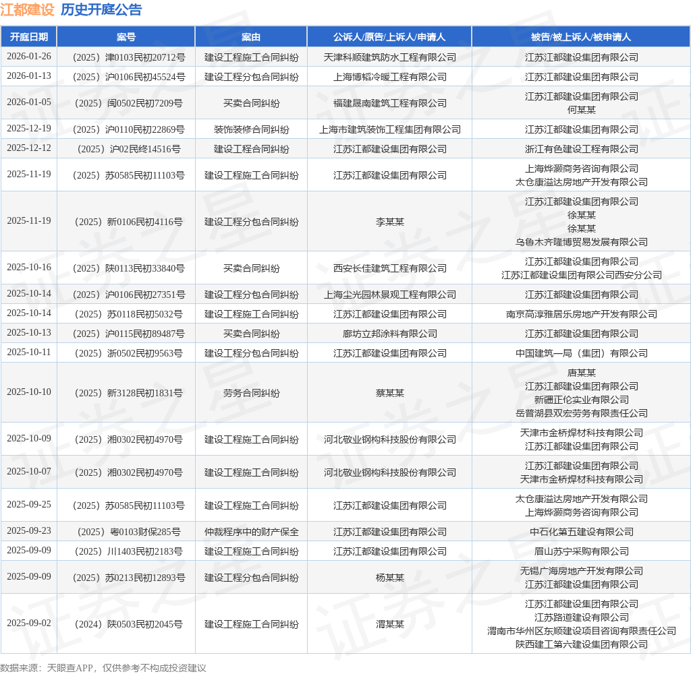The height and width of the screenshot is (674, 691).
Task: Click defendant 中国建筑一局（集团）有限公司
Action: click(x=581, y=353)
